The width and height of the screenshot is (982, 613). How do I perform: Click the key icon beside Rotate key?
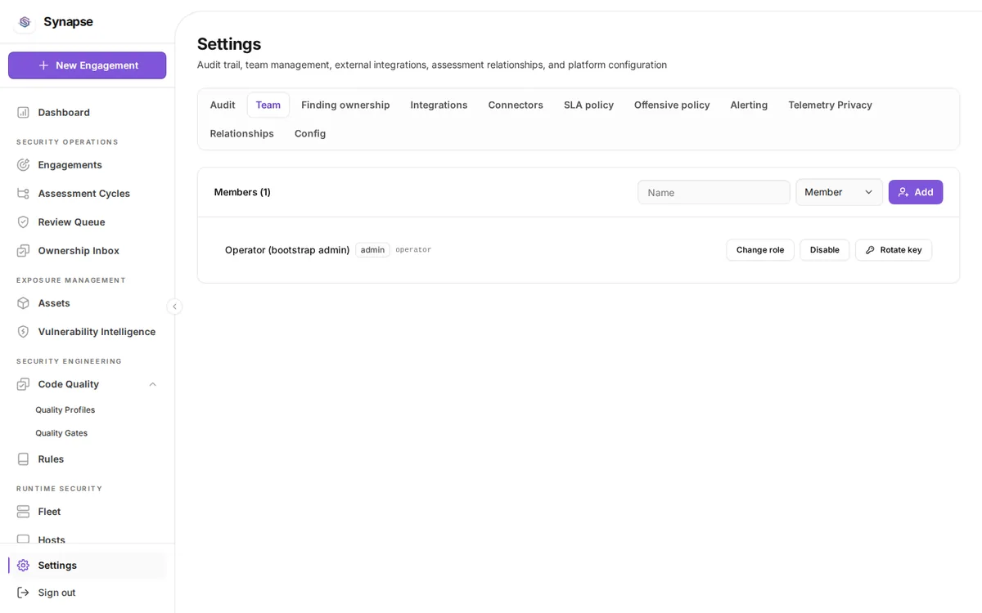[870, 250]
